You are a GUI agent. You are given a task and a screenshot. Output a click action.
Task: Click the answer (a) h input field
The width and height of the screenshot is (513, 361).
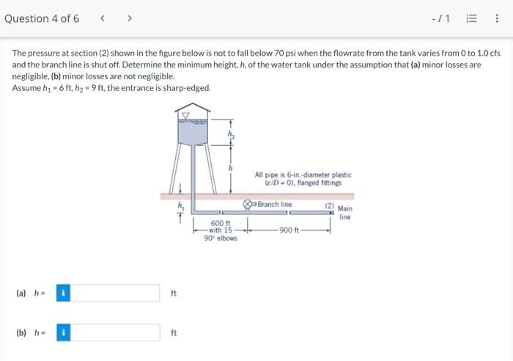(x=115, y=293)
